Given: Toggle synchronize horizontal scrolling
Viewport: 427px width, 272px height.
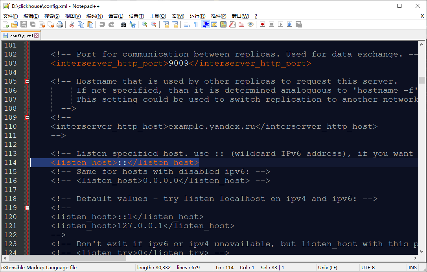Looking at the screenshot, I should point(175,24).
